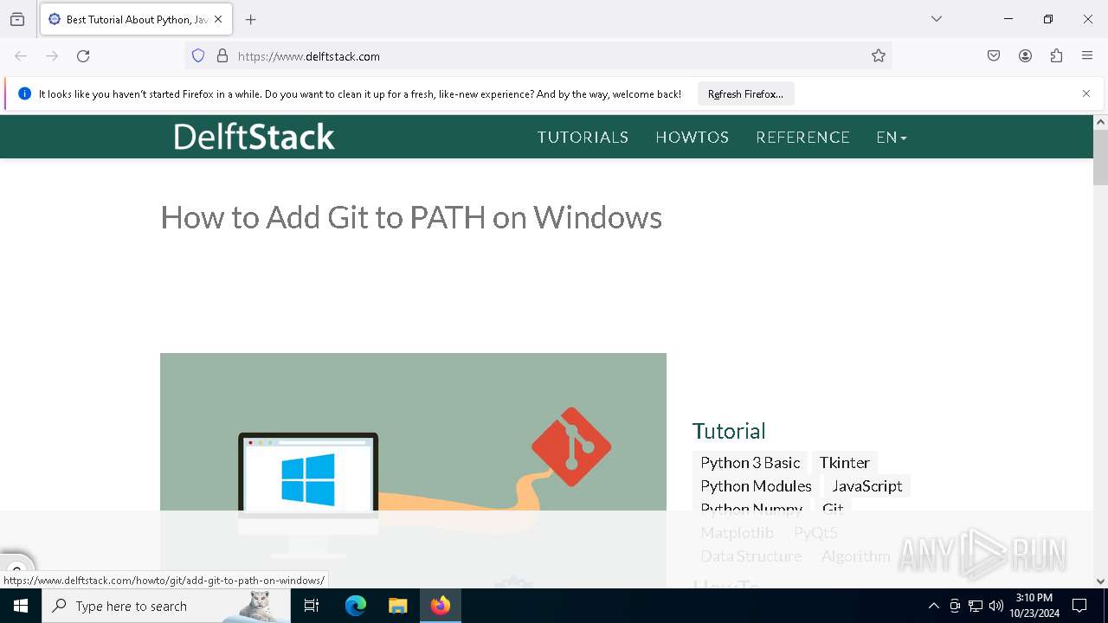Viewport: 1108px width, 623px height.
Task: Close the Best Tutorial About Python tab
Action: pos(218,19)
